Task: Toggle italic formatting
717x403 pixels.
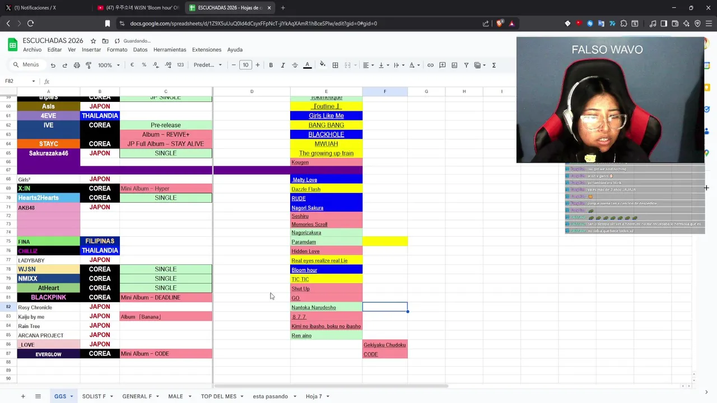Action: [283, 65]
